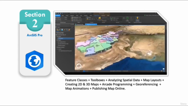Click the Extrusion Type icon
The width and height of the screenshot is (188, 106).
[x=112, y=18]
